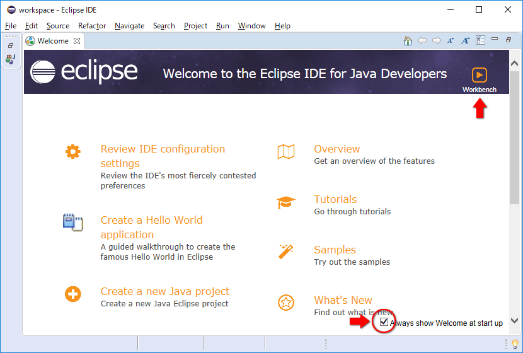Click the scrollbar up arrow
The image size is (523, 353).
tap(514, 64)
